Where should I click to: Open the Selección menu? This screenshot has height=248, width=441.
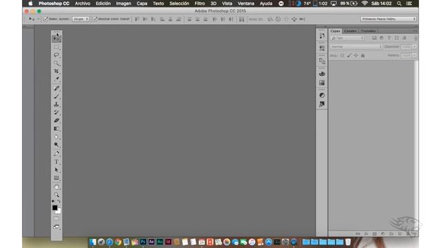pos(179,3)
